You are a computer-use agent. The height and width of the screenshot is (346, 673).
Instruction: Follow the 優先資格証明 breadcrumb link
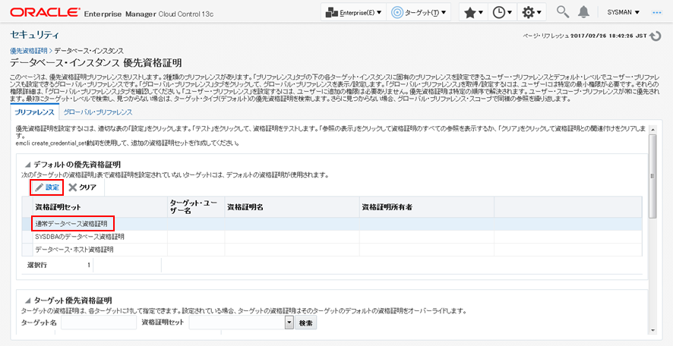tap(28, 51)
